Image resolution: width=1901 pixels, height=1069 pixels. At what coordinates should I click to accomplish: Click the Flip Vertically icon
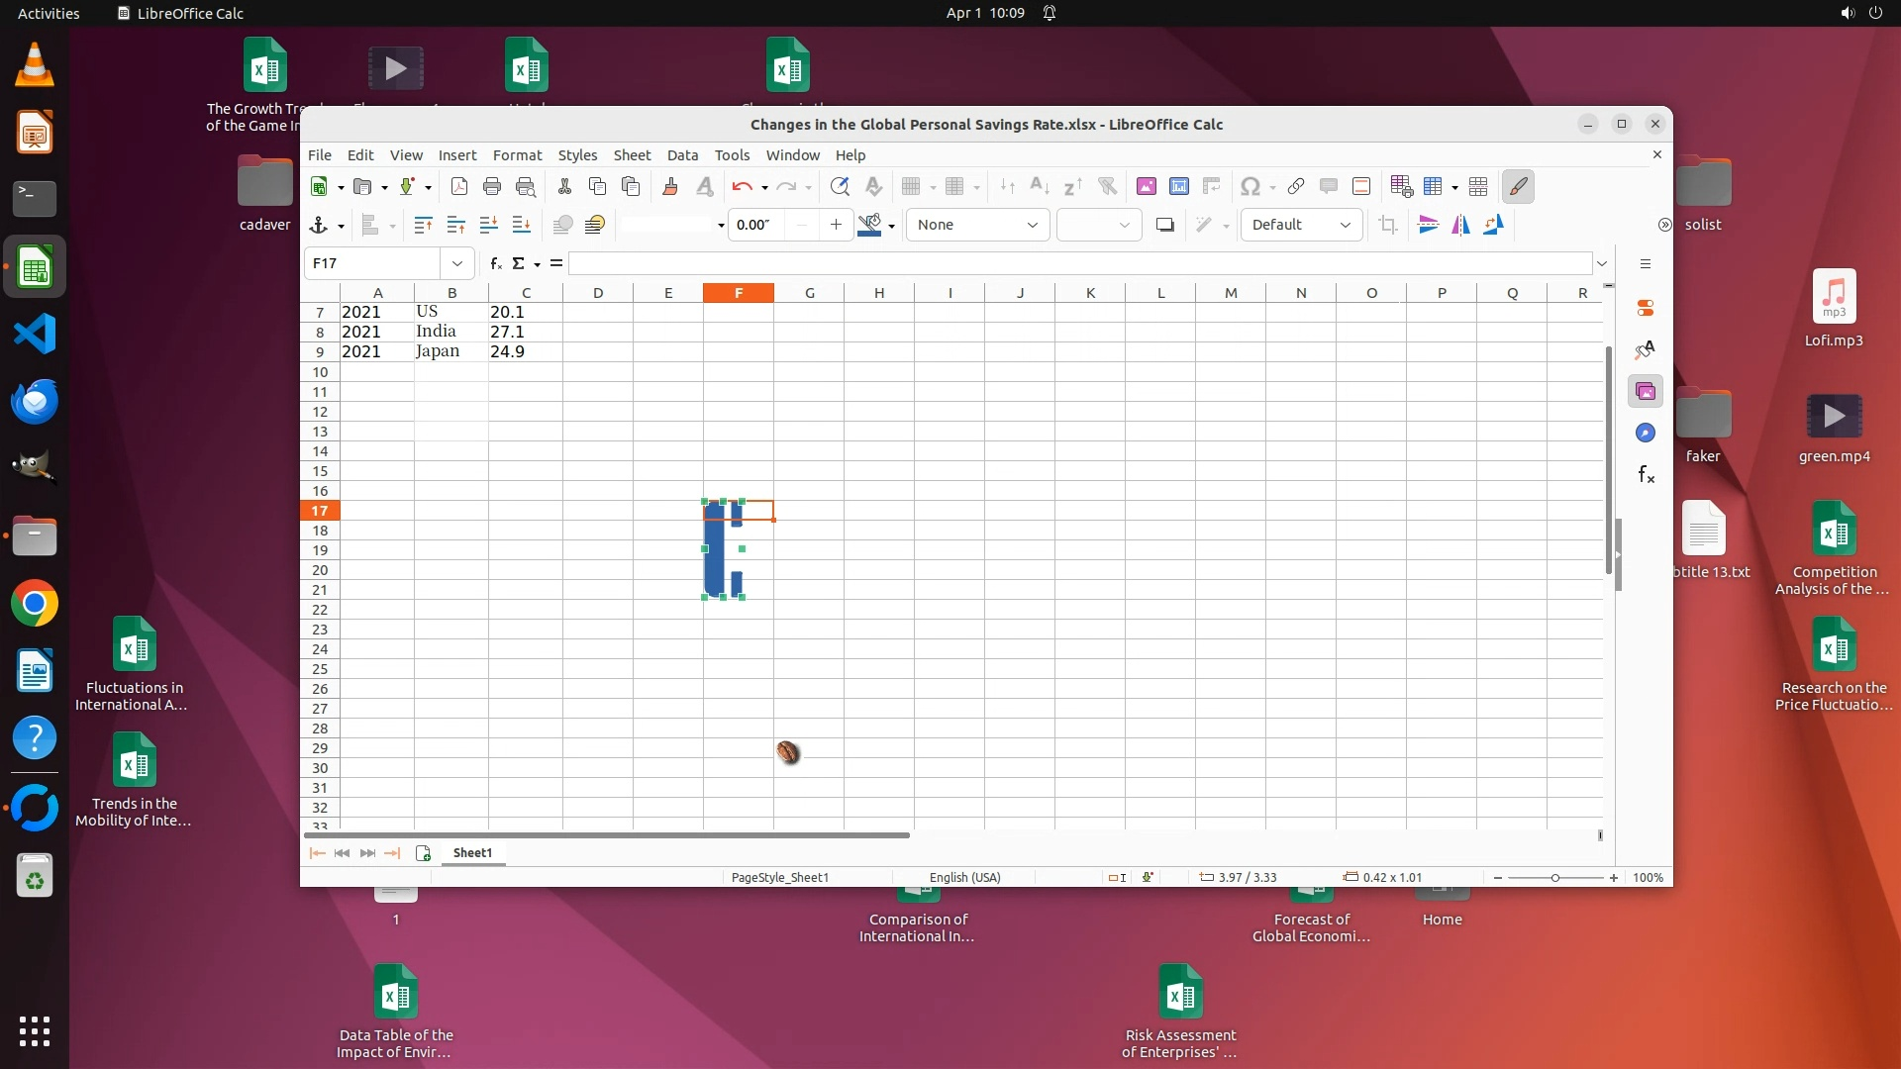[1428, 226]
